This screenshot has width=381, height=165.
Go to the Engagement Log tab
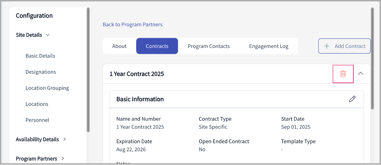269,46
